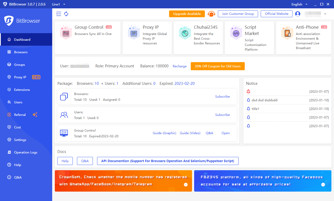The image size is (334, 201).
Task: Click the Q&A button under Docs
Action: 85,161
